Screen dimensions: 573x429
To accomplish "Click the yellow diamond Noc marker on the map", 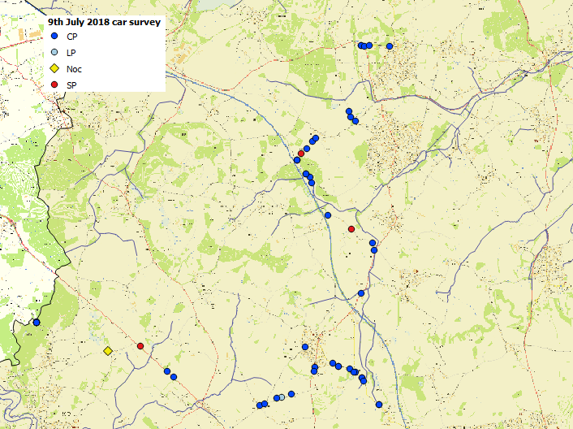I will 108,351.
